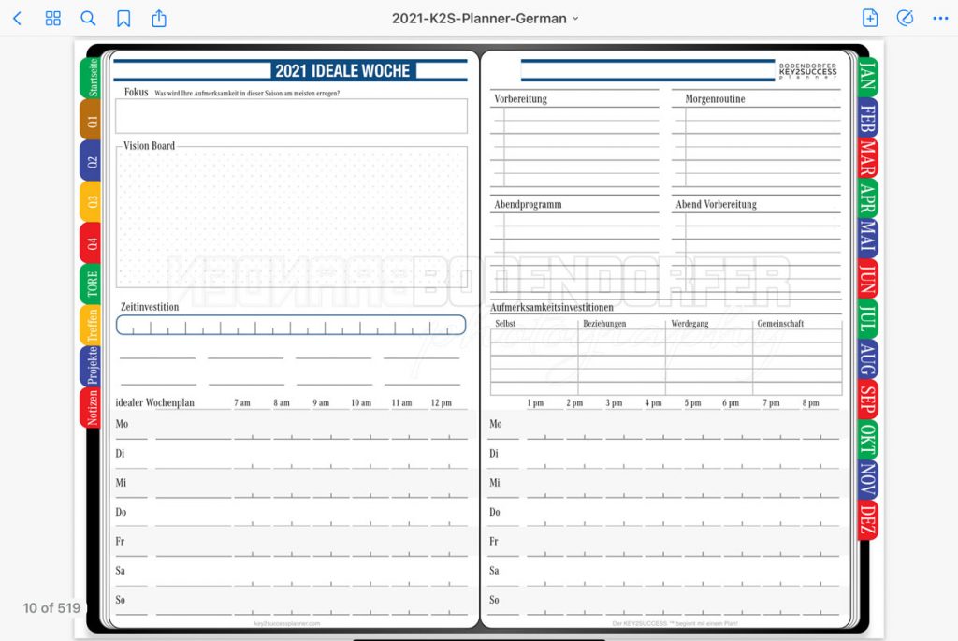This screenshot has height=641, width=958.
Task: Go to the JUL month tab
Action: pyautogui.click(x=867, y=319)
